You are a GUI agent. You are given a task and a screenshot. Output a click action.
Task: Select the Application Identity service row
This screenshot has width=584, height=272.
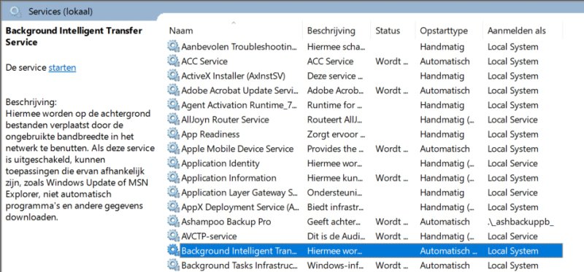(364, 163)
